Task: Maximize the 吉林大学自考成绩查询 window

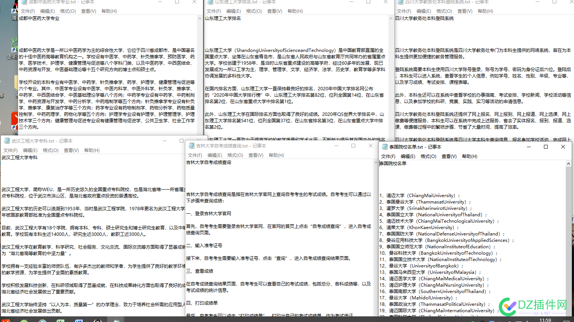Action: coord(353,146)
